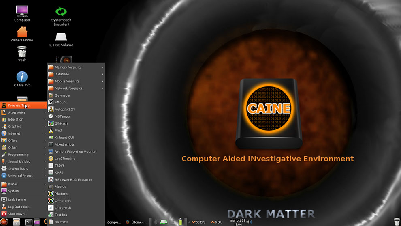Click the Bluetooth tray icon
401x226 pixels.
click(x=156, y=222)
